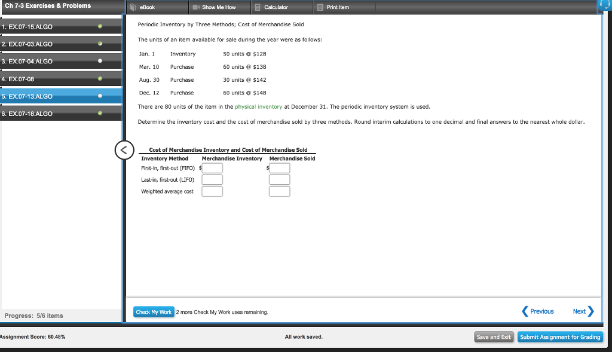This screenshot has width=612, height=352.
Task: Click the Show Me How camera icon
Action: 196,7
